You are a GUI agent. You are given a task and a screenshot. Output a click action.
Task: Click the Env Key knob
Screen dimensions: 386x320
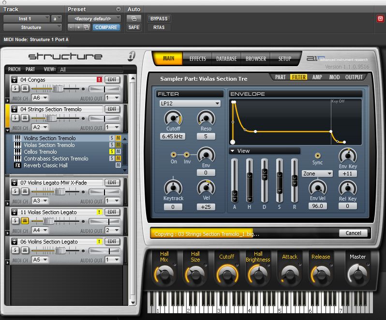click(x=348, y=156)
